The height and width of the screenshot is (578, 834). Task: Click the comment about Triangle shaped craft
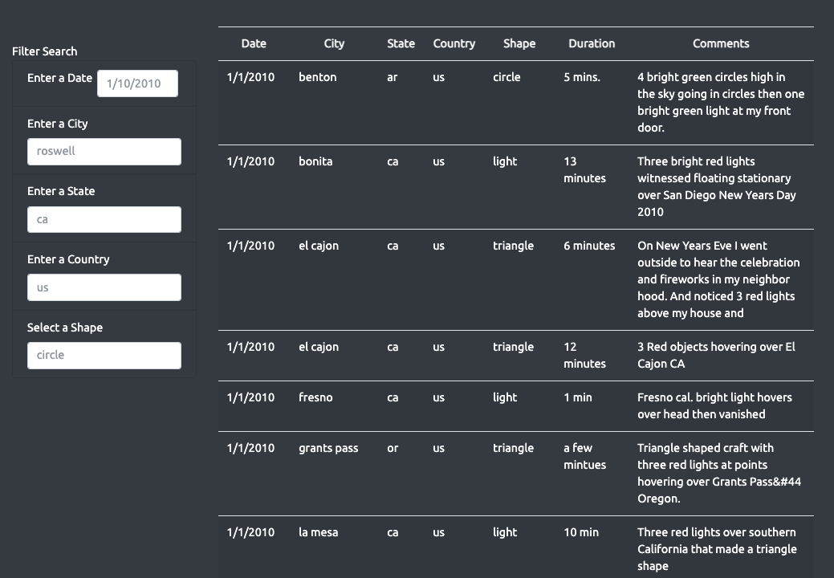(719, 474)
